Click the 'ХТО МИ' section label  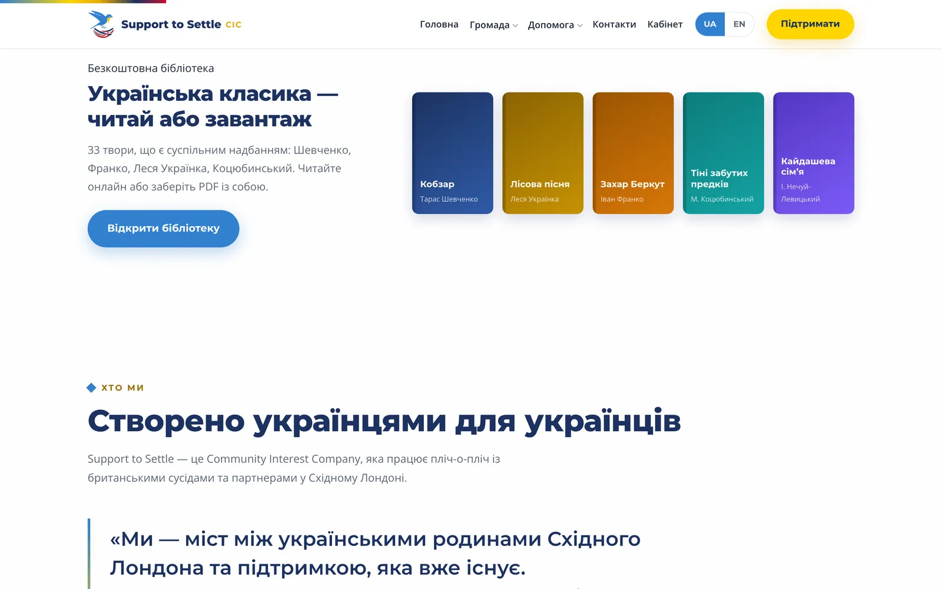122,388
